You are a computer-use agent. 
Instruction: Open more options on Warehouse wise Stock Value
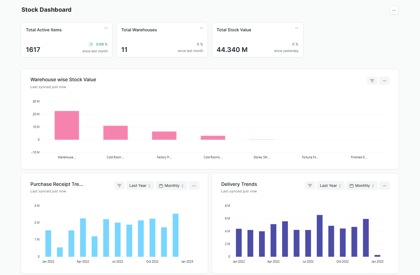pos(384,81)
